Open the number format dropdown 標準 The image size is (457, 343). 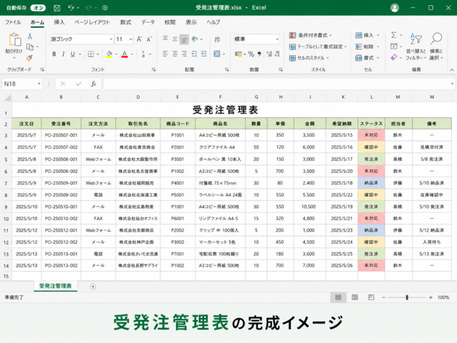(x=277, y=39)
